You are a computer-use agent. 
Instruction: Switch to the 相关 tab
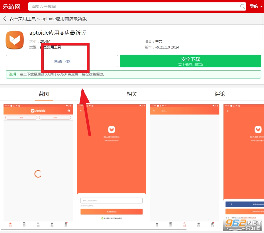coord(132,94)
